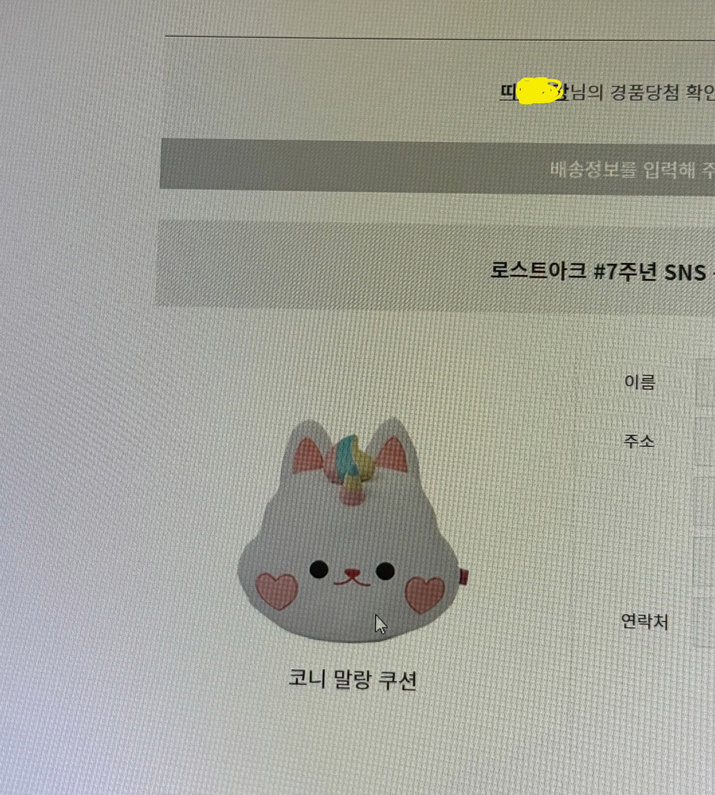
Task: Click the 주소 field label
Action: point(639,440)
